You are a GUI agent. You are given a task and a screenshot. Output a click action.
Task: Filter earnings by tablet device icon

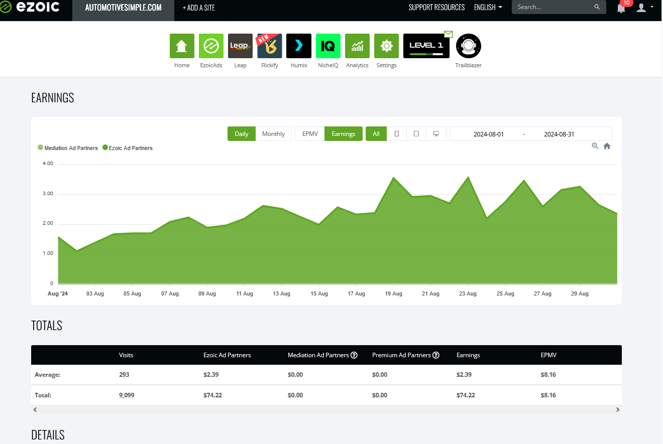pyautogui.click(x=416, y=134)
